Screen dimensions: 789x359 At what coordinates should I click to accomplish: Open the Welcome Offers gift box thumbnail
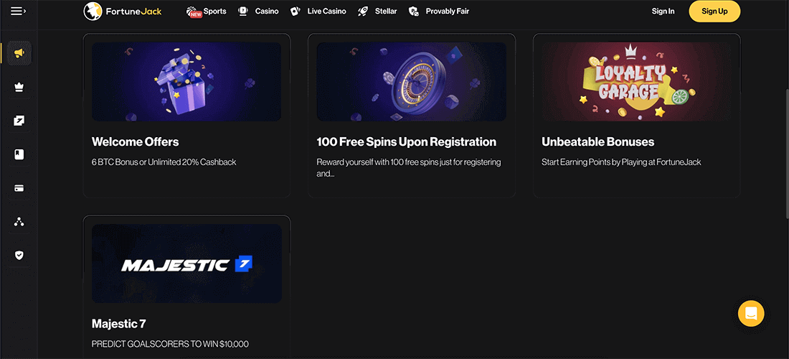point(186,82)
